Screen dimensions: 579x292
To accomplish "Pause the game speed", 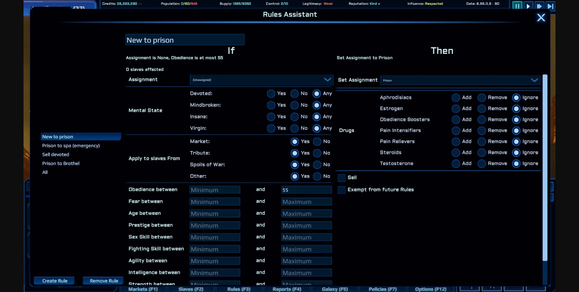I will [x=517, y=5].
